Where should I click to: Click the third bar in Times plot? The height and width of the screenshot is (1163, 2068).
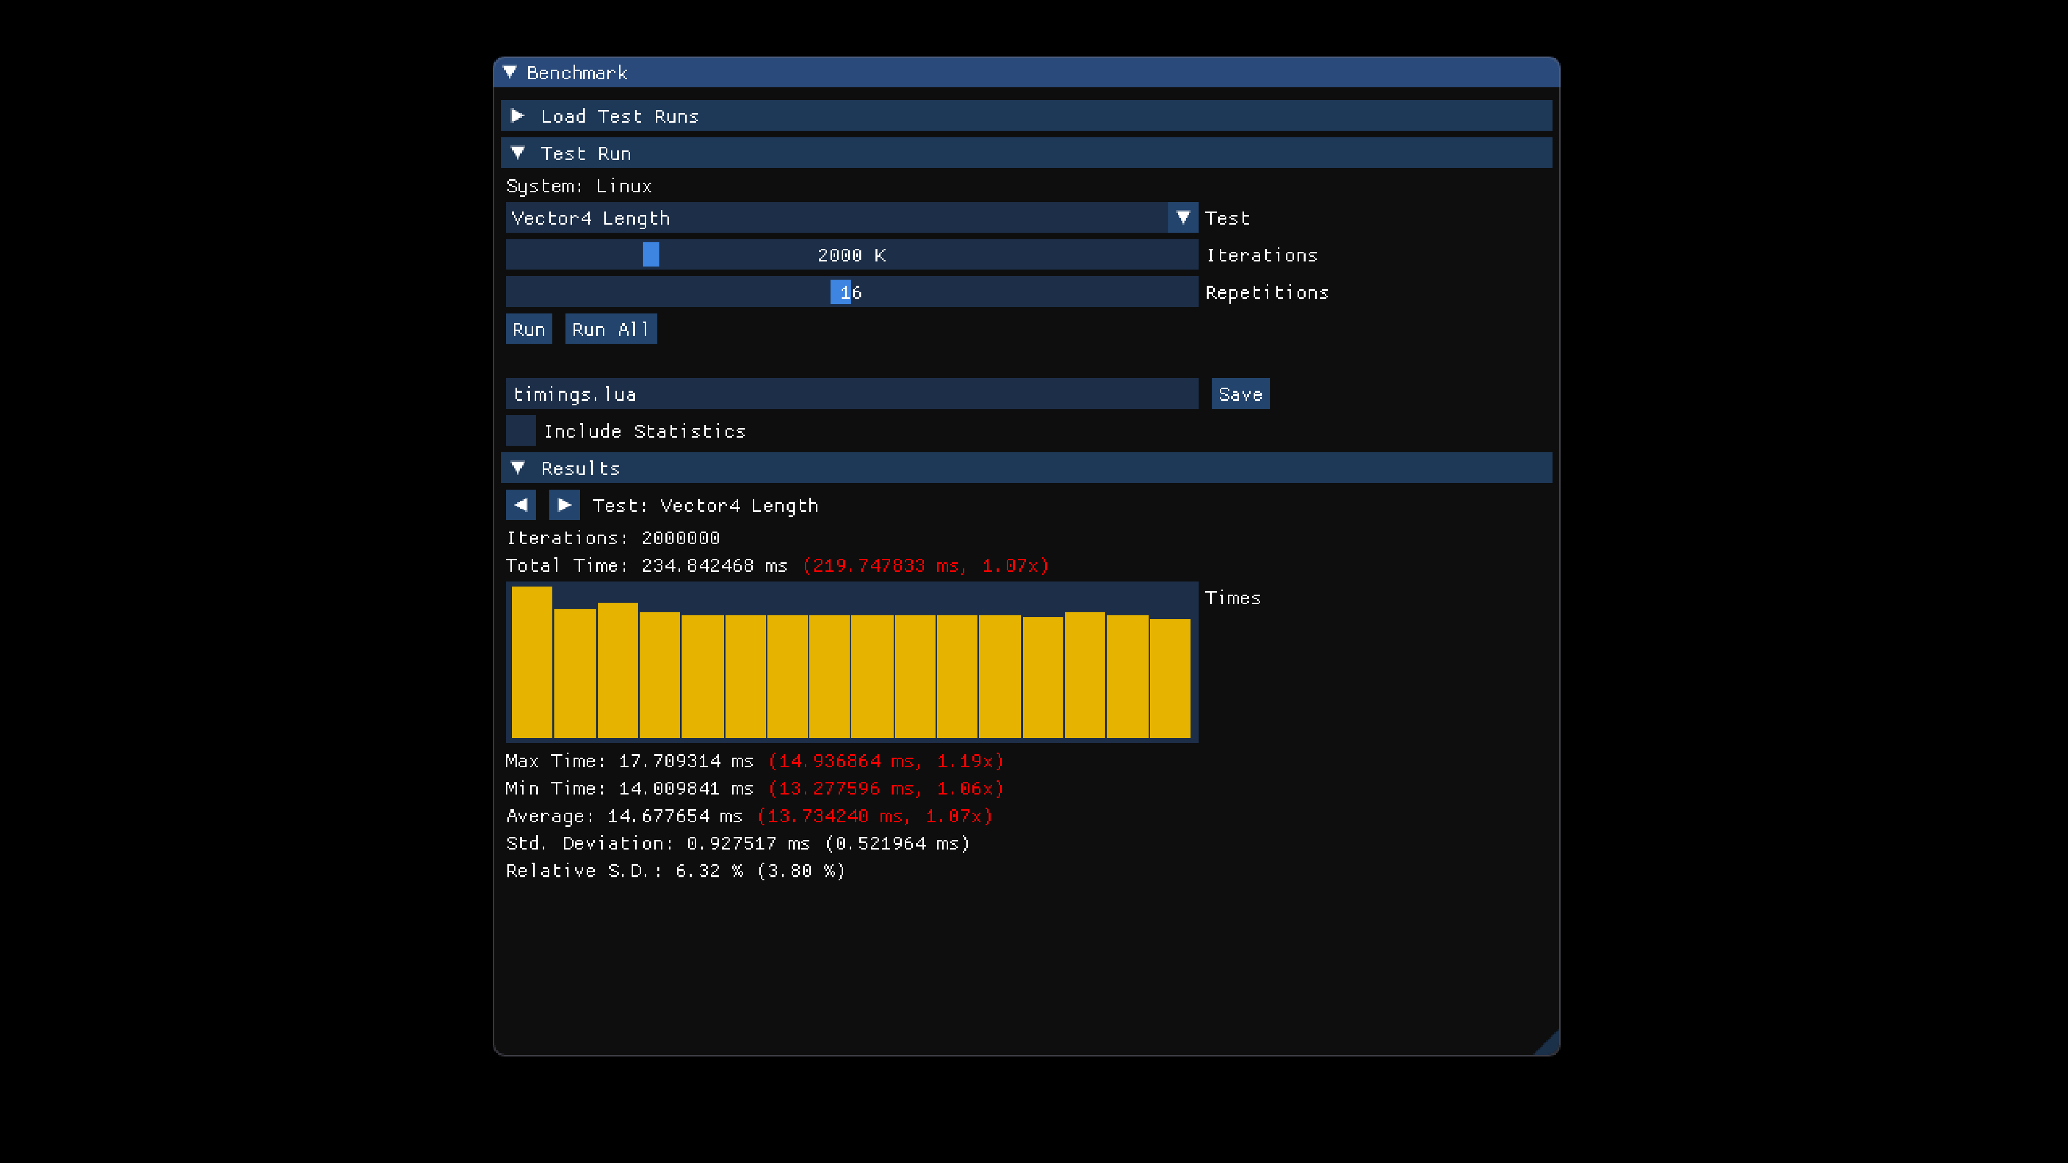point(617,670)
